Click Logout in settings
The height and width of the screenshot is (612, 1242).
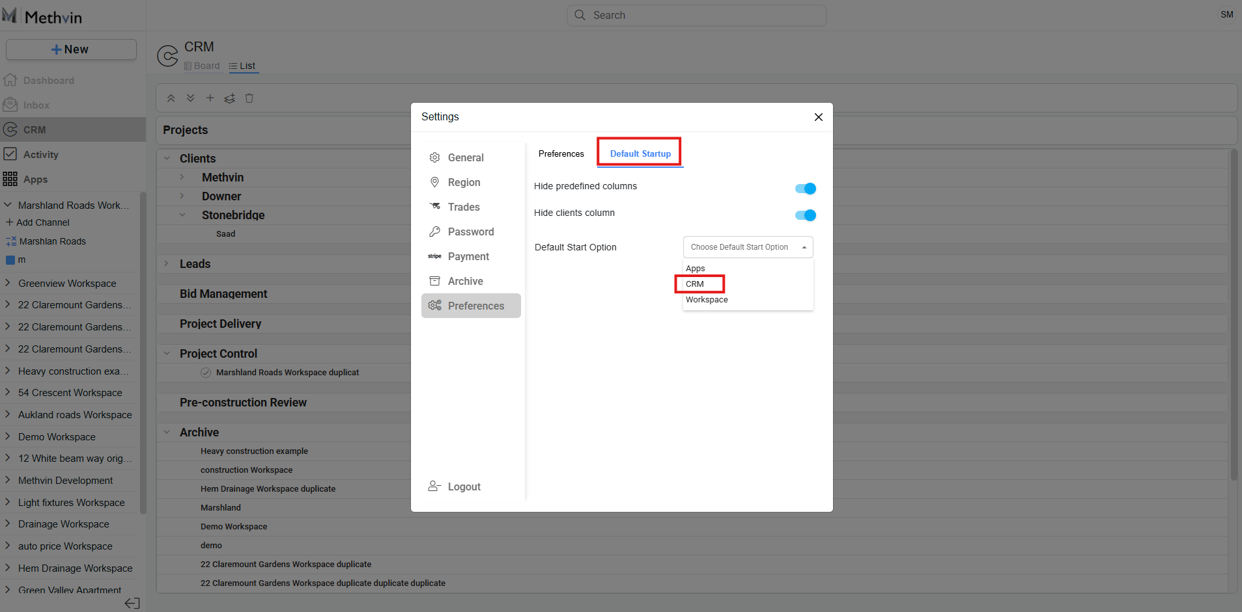coord(464,486)
